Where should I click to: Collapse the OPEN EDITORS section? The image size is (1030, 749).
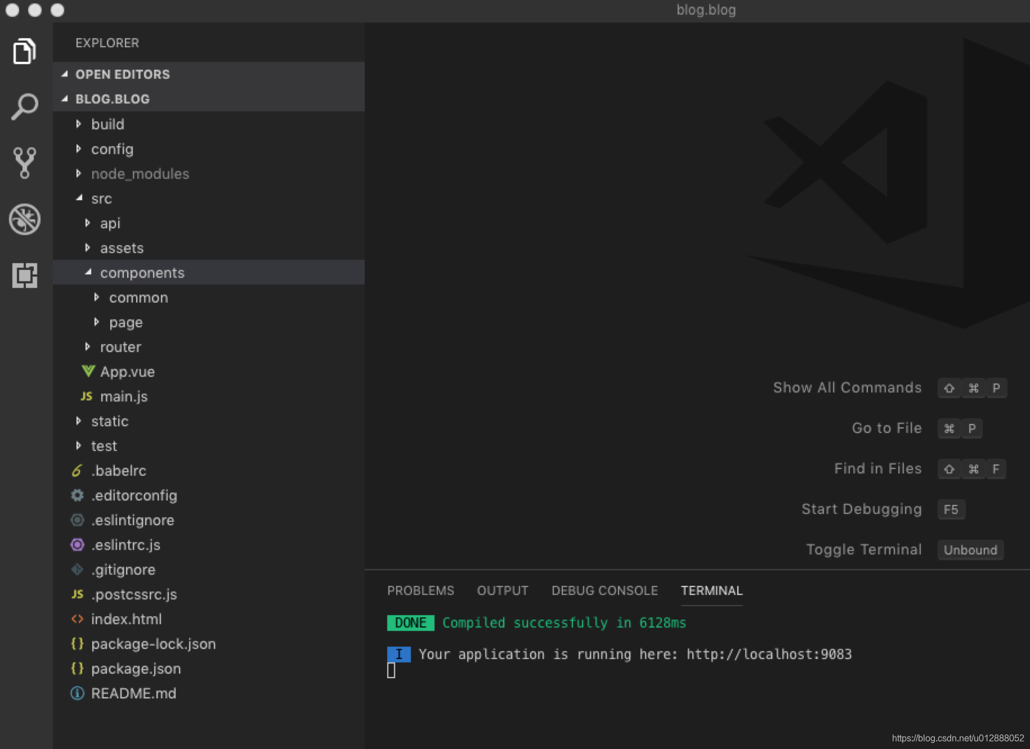[x=209, y=74]
